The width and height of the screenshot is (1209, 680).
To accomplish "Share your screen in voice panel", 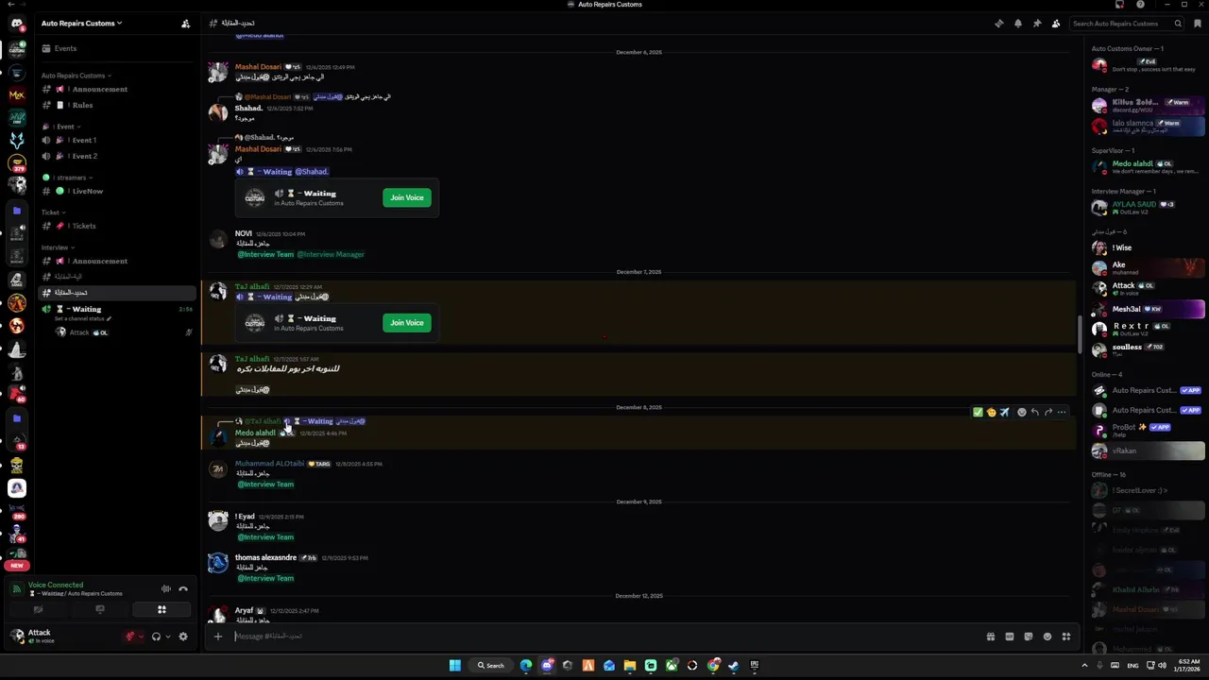I will coord(100,610).
